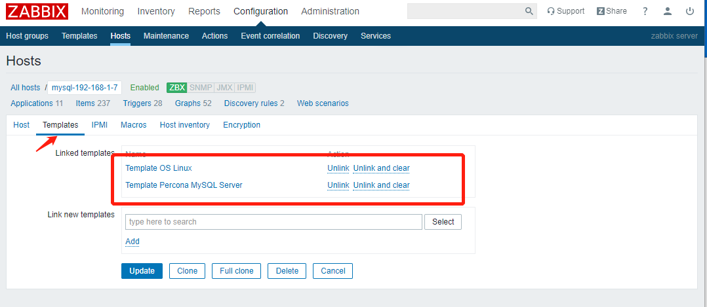Open the Monitoring menu
The height and width of the screenshot is (307, 707).
(x=102, y=11)
